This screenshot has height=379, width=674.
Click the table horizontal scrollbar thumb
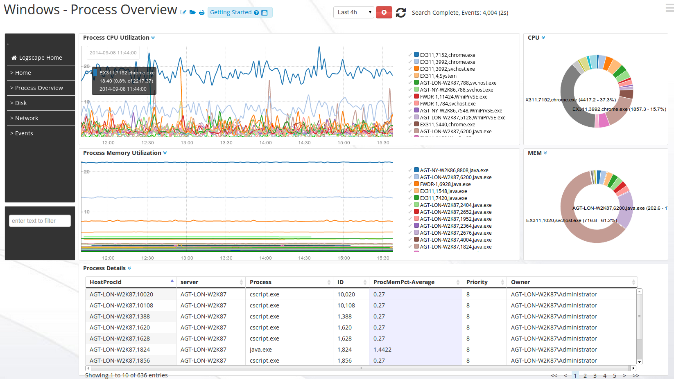click(x=360, y=368)
